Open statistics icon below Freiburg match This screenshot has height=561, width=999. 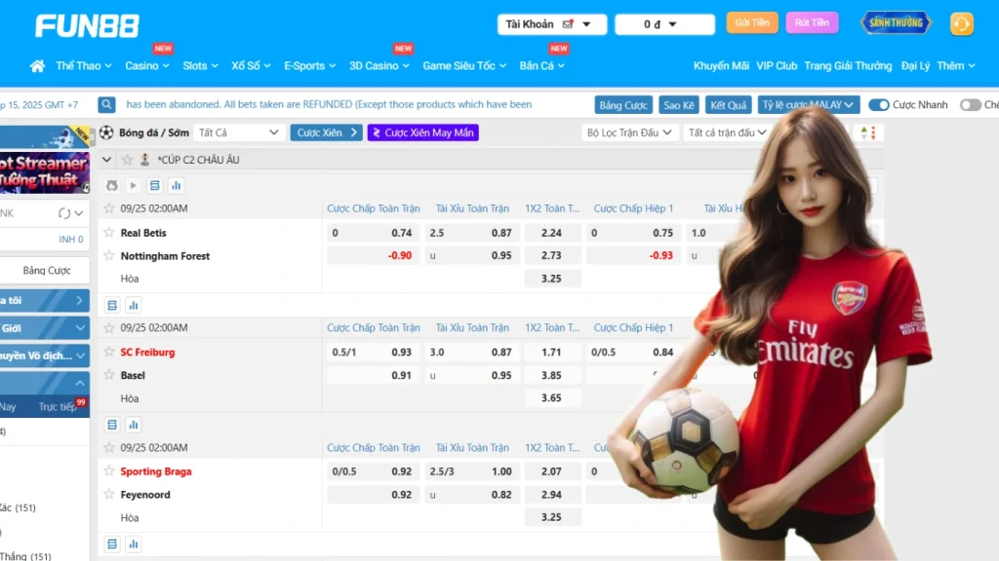[133, 425]
